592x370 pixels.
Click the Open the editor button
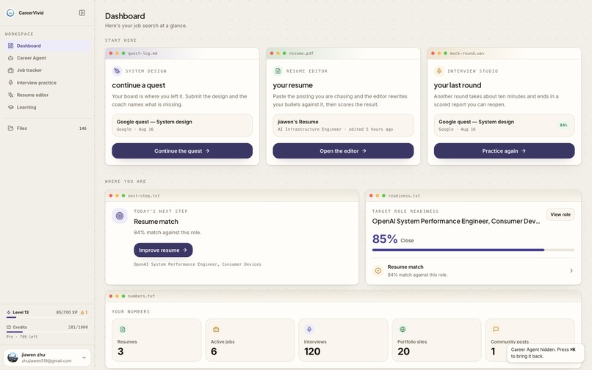343,151
